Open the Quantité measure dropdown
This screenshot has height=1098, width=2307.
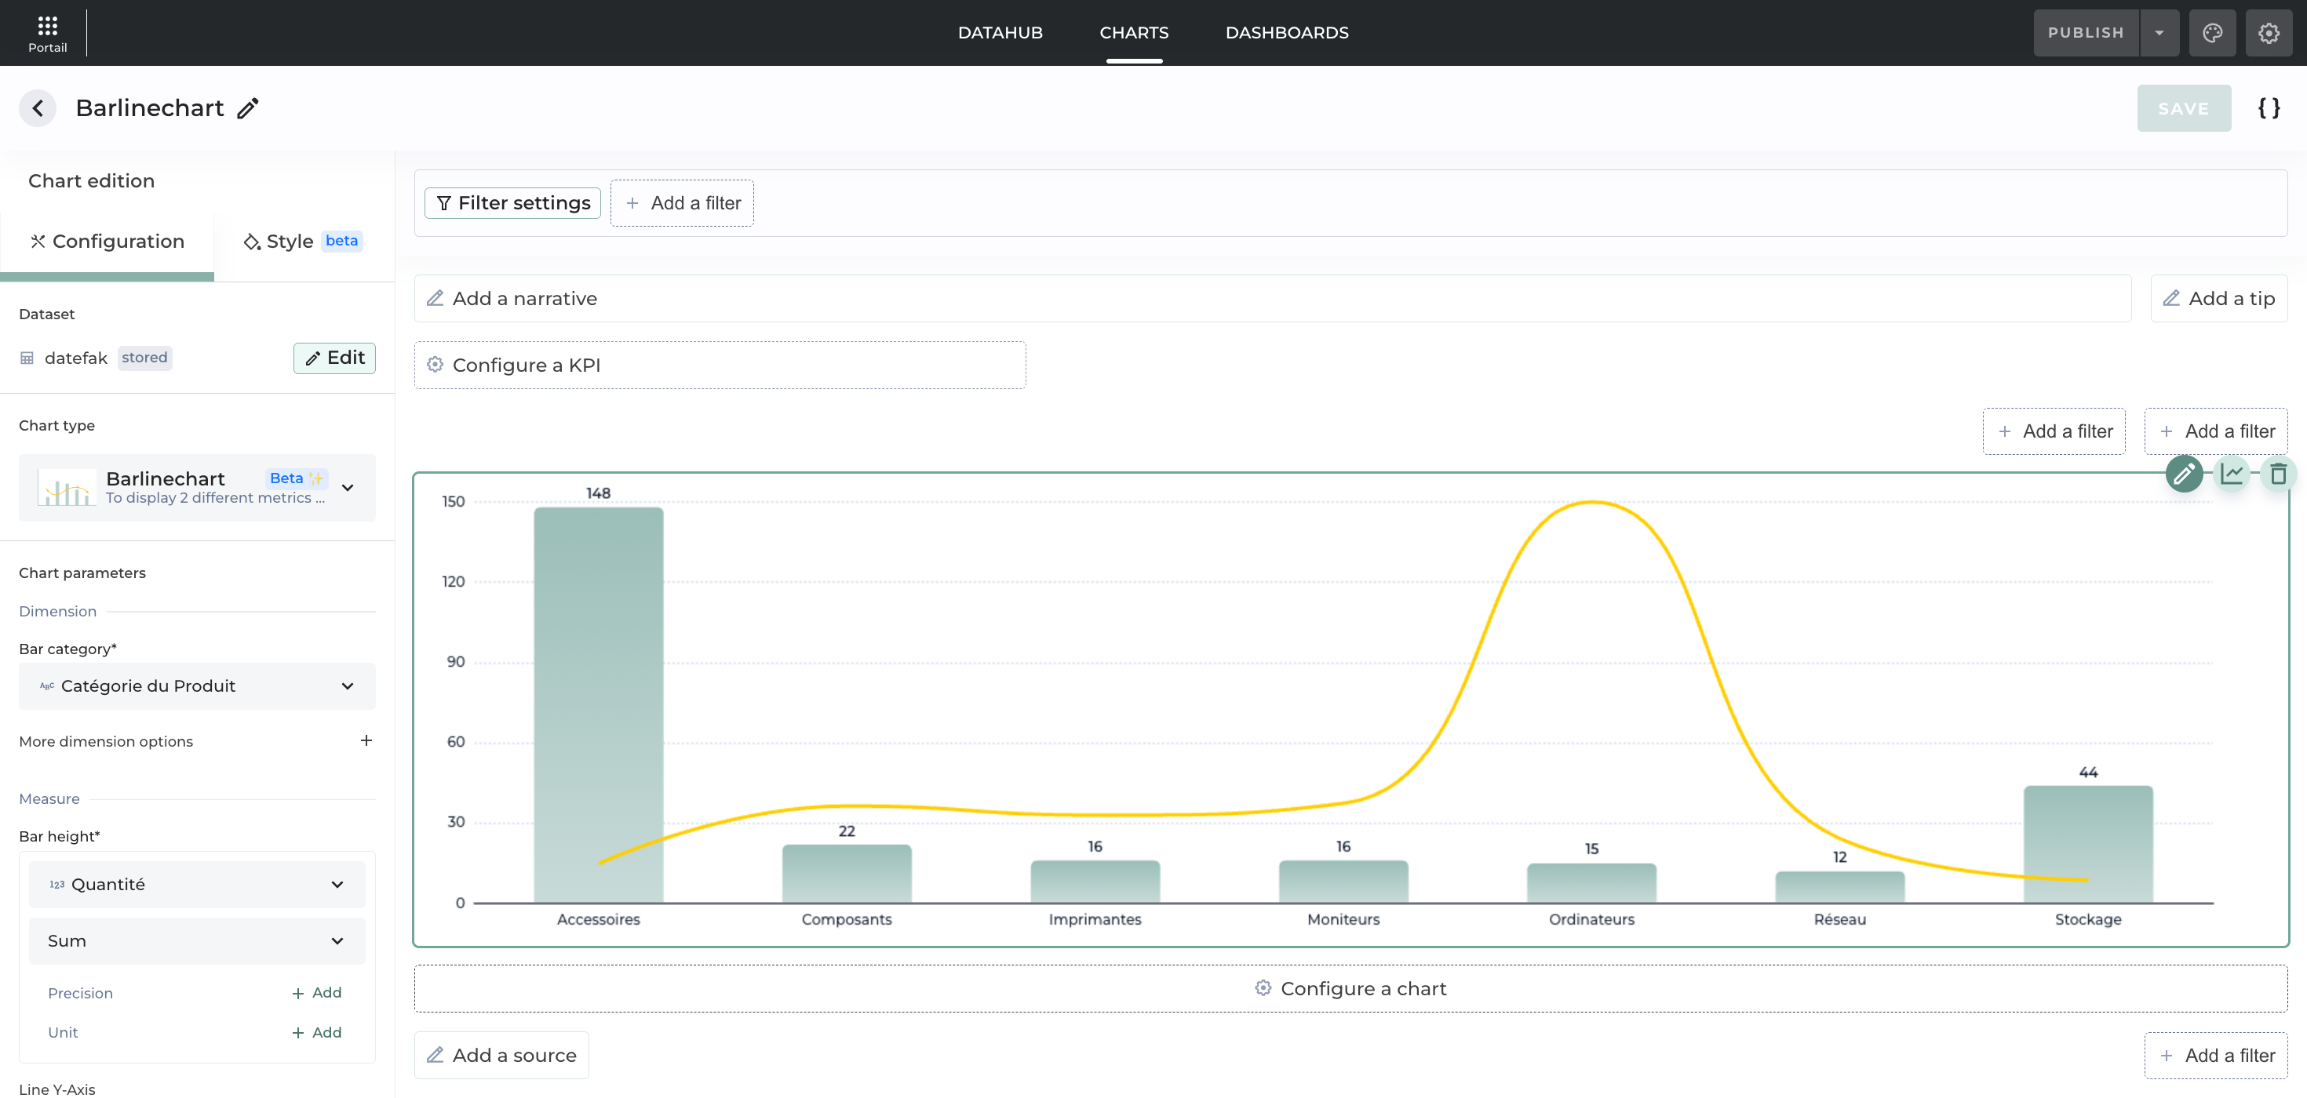(x=197, y=884)
